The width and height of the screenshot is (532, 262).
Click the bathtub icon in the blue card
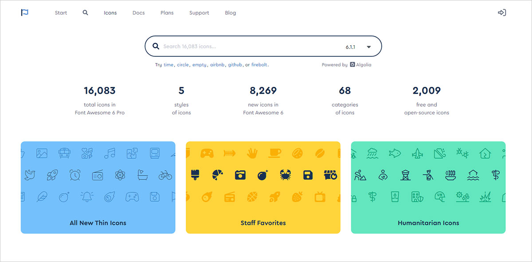pyautogui.click(x=144, y=175)
